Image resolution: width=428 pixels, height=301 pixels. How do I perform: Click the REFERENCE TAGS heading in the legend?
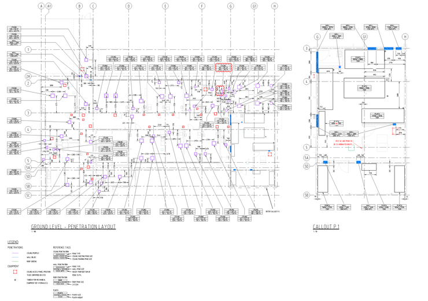tap(62, 247)
